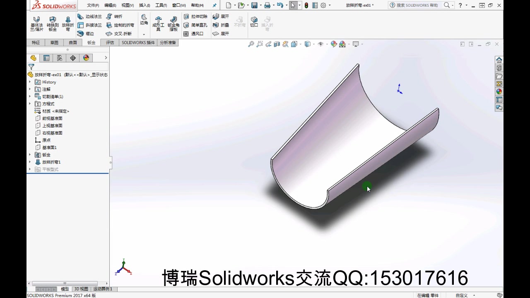
Task: Open the SOLIDWORKS 插件 ribbon tab
Action: pyautogui.click(x=138, y=43)
